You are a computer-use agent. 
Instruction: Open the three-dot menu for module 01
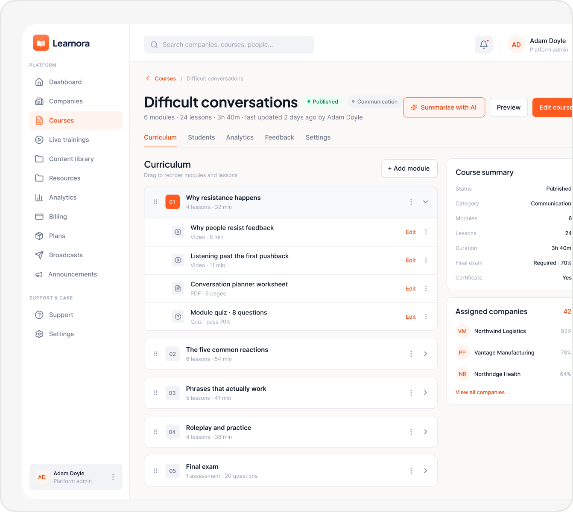[411, 202]
